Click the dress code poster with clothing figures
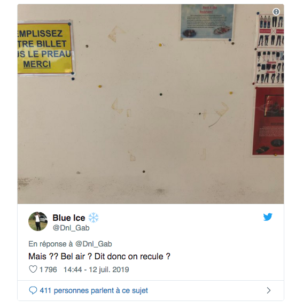Screen dimensions: 303x308 [270, 48]
